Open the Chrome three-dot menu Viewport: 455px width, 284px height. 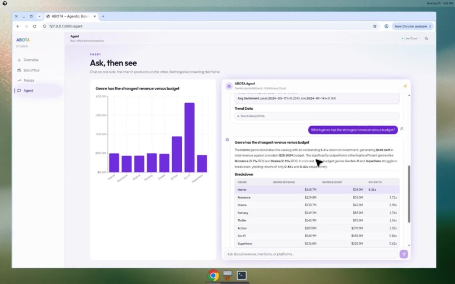[x=430, y=26]
